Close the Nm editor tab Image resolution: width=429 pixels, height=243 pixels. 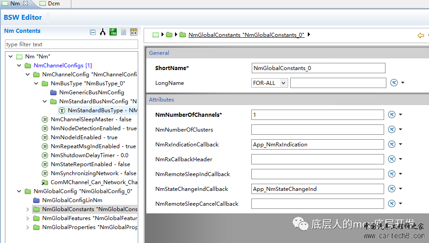26,3
